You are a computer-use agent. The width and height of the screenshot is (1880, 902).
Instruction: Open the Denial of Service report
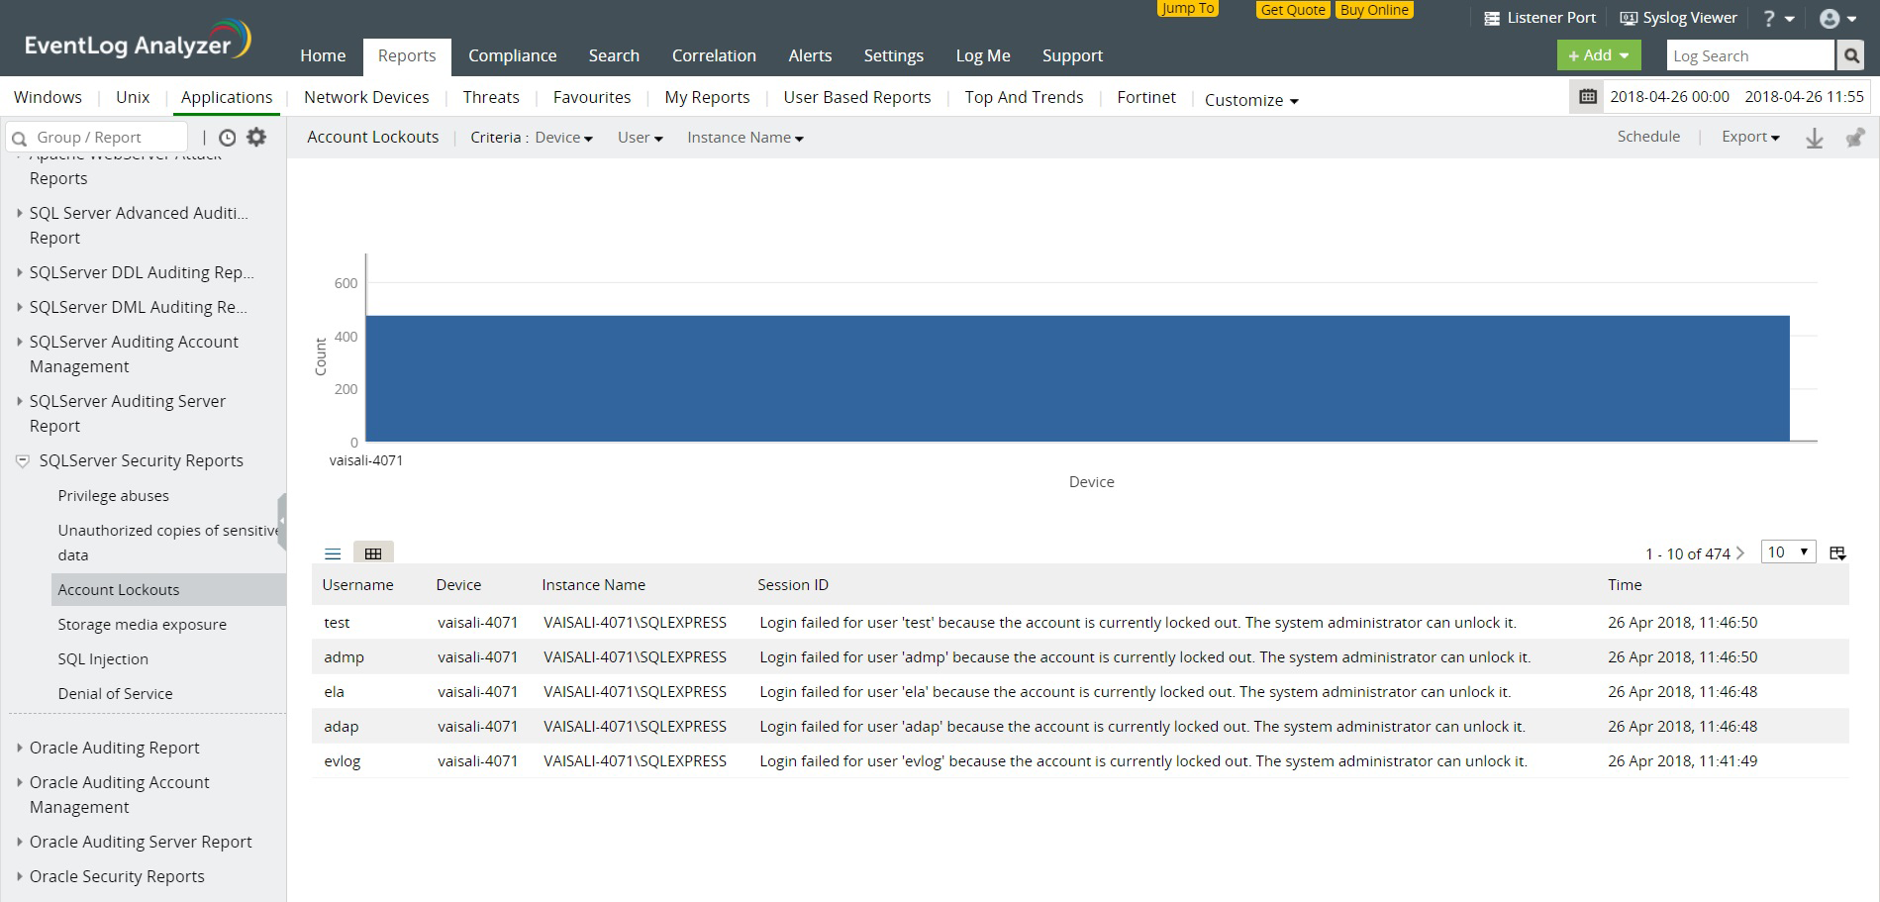point(115,694)
